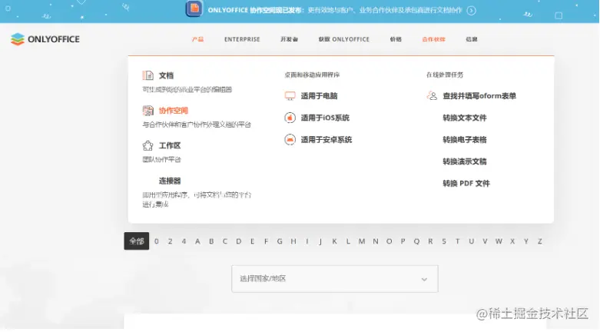Click the ONLYOFFICE logo
The height and width of the screenshot is (332, 600).
[x=45, y=39]
